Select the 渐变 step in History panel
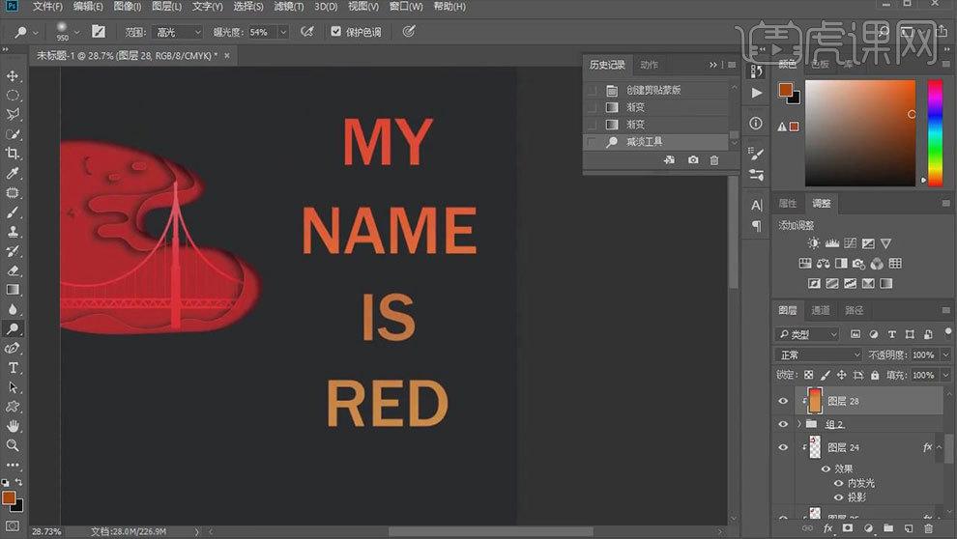 (635, 107)
